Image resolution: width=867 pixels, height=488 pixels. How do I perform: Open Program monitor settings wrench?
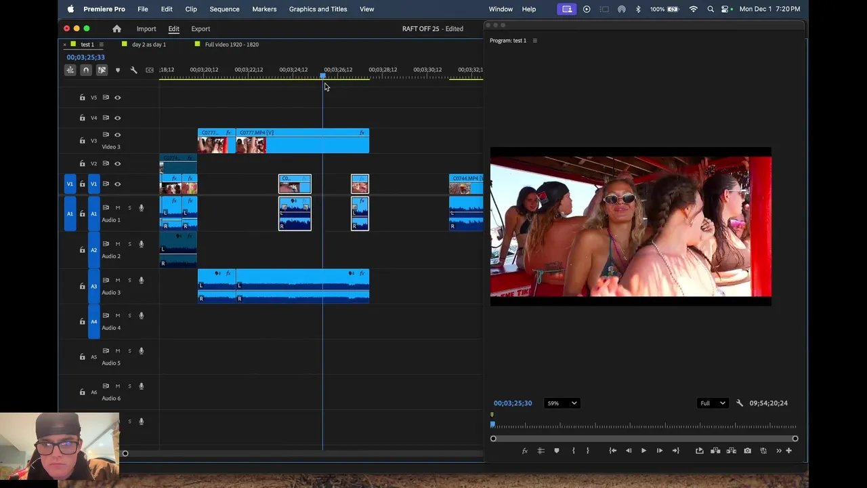point(739,403)
